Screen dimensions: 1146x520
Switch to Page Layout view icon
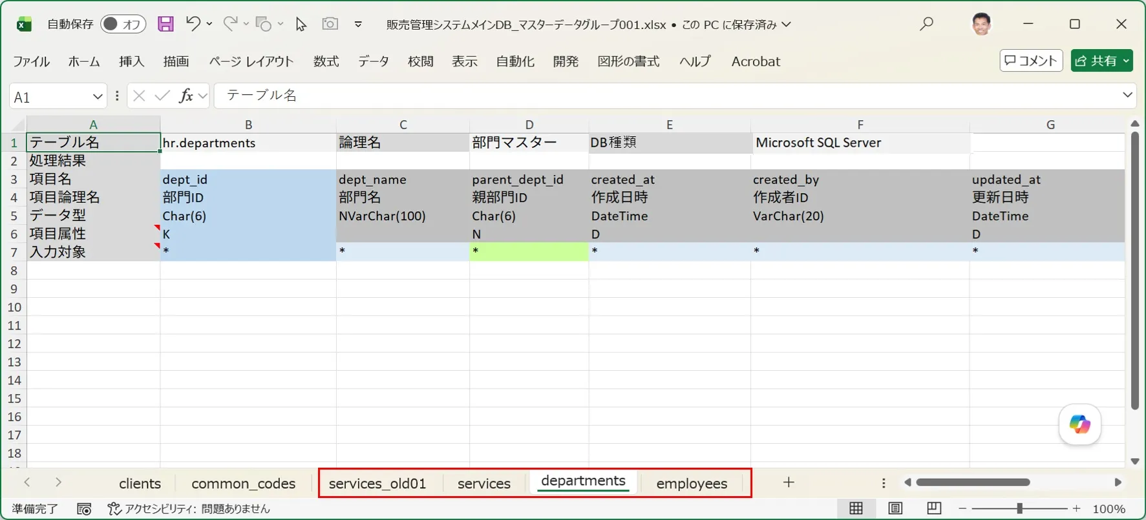(x=895, y=509)
